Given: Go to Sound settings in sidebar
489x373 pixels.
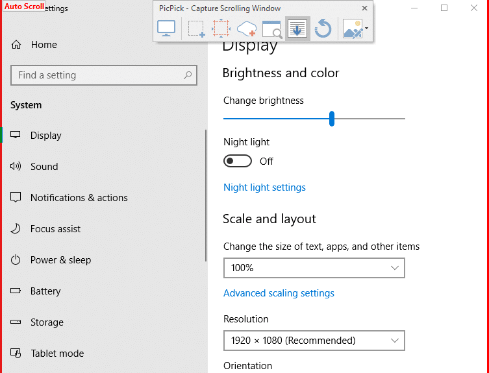Looking at the screenshot, I should 44,167.
